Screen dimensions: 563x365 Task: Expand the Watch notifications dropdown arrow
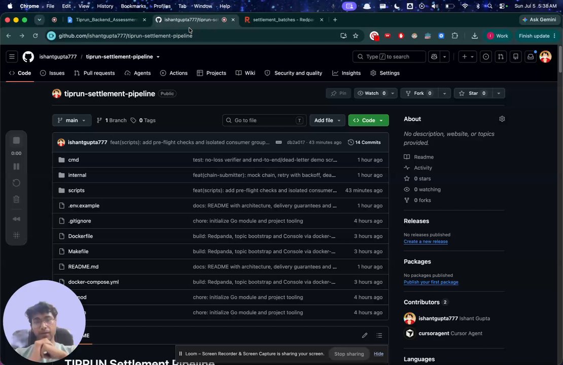(393, 93)
